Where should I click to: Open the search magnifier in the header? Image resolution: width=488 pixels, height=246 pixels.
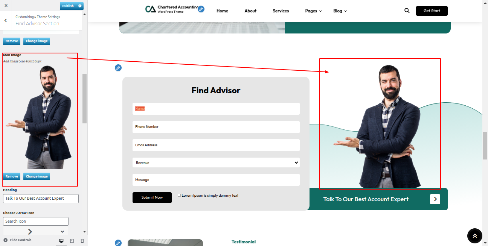click(407, 11)
